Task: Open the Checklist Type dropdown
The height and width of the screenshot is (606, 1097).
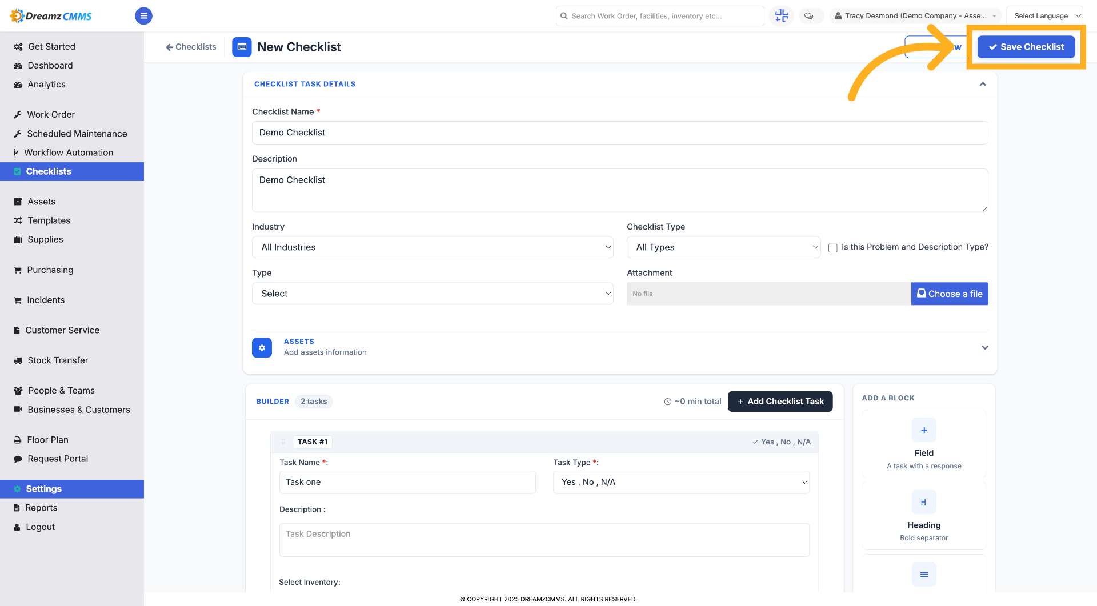Action: (x=723, y=247)
